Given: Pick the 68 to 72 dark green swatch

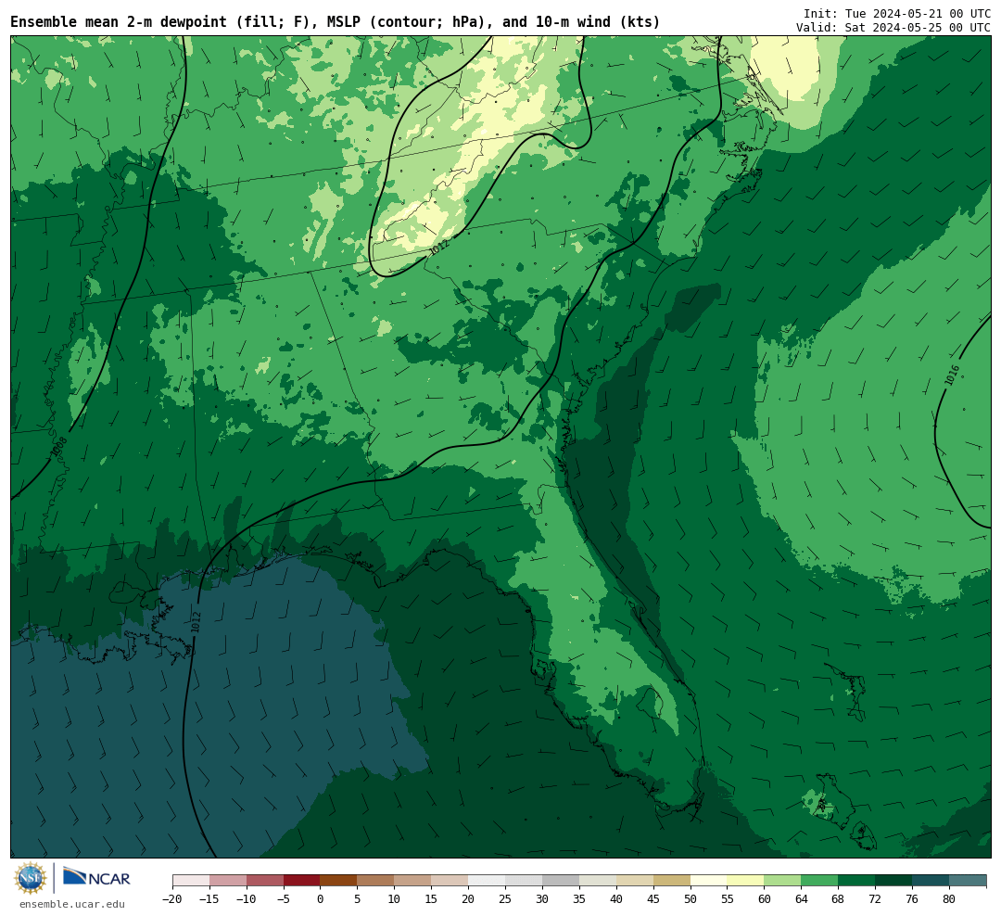Looking at the screenshot, I should (857, 881).
